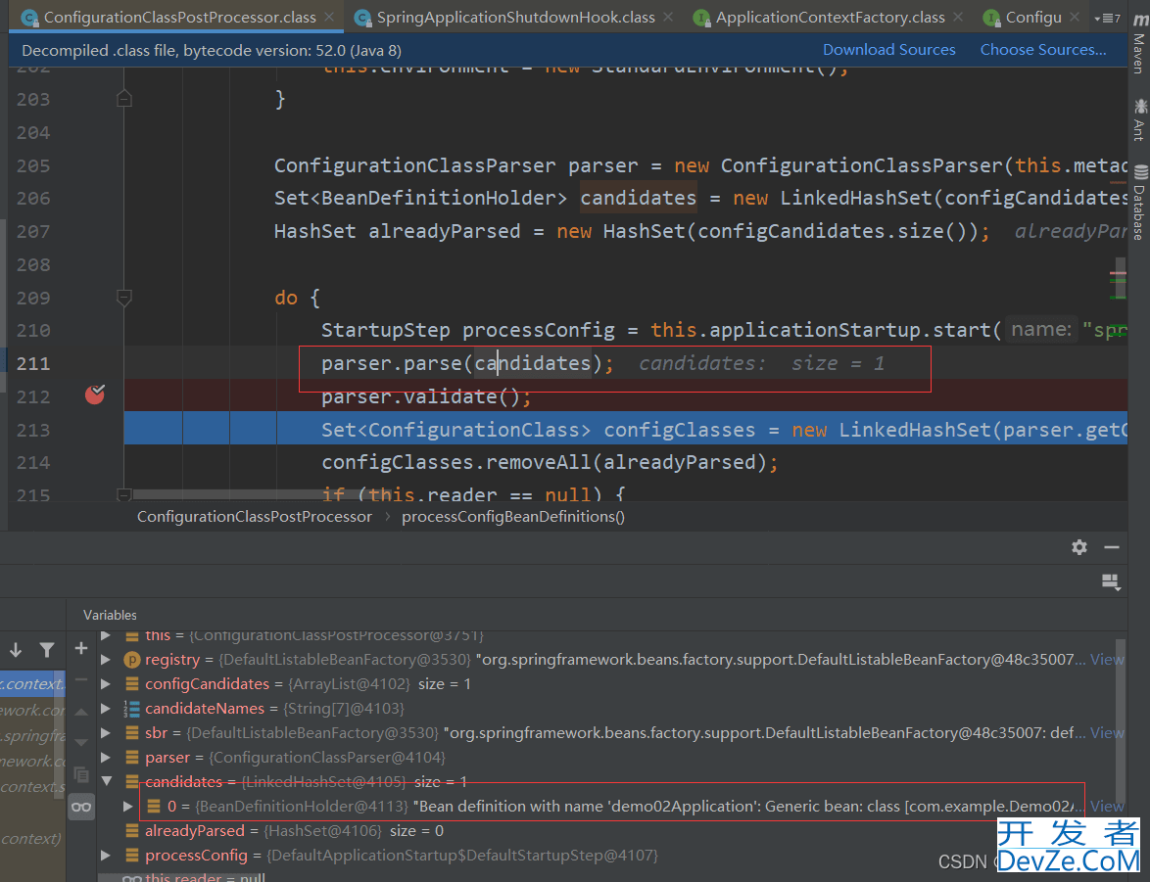Image resolution: width=1150 pixels, height=882 pixels.
Task: Open View link for BeanDefinitionHolder element
Action: click(1107, 807)
